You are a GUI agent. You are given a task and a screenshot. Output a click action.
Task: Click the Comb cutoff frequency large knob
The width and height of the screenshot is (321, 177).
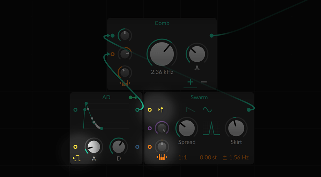[162, 54]
